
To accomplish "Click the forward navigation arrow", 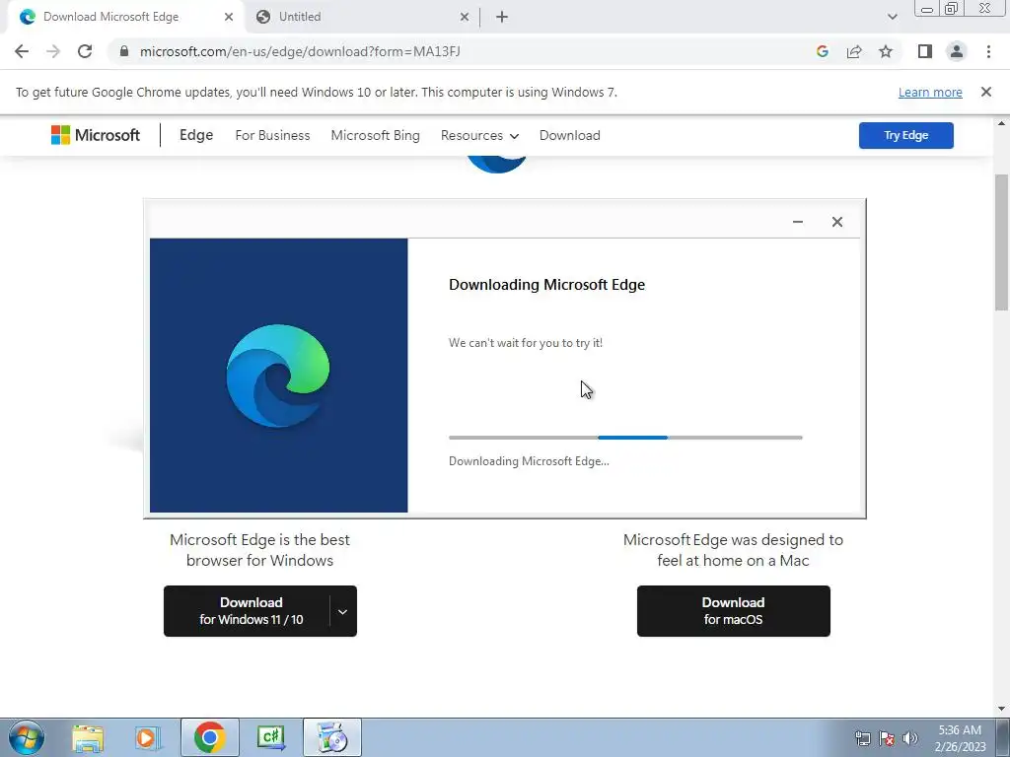I will click(x=53, y=51).
